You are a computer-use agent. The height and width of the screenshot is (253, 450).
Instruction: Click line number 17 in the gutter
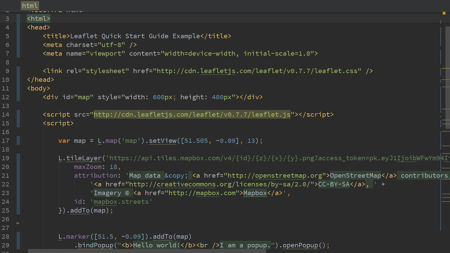(6, 141)
